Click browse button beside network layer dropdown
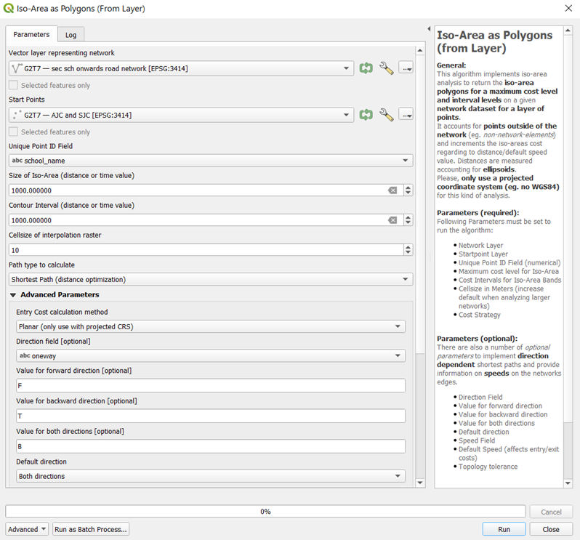 pyautogui.click(x=406, y=68)
